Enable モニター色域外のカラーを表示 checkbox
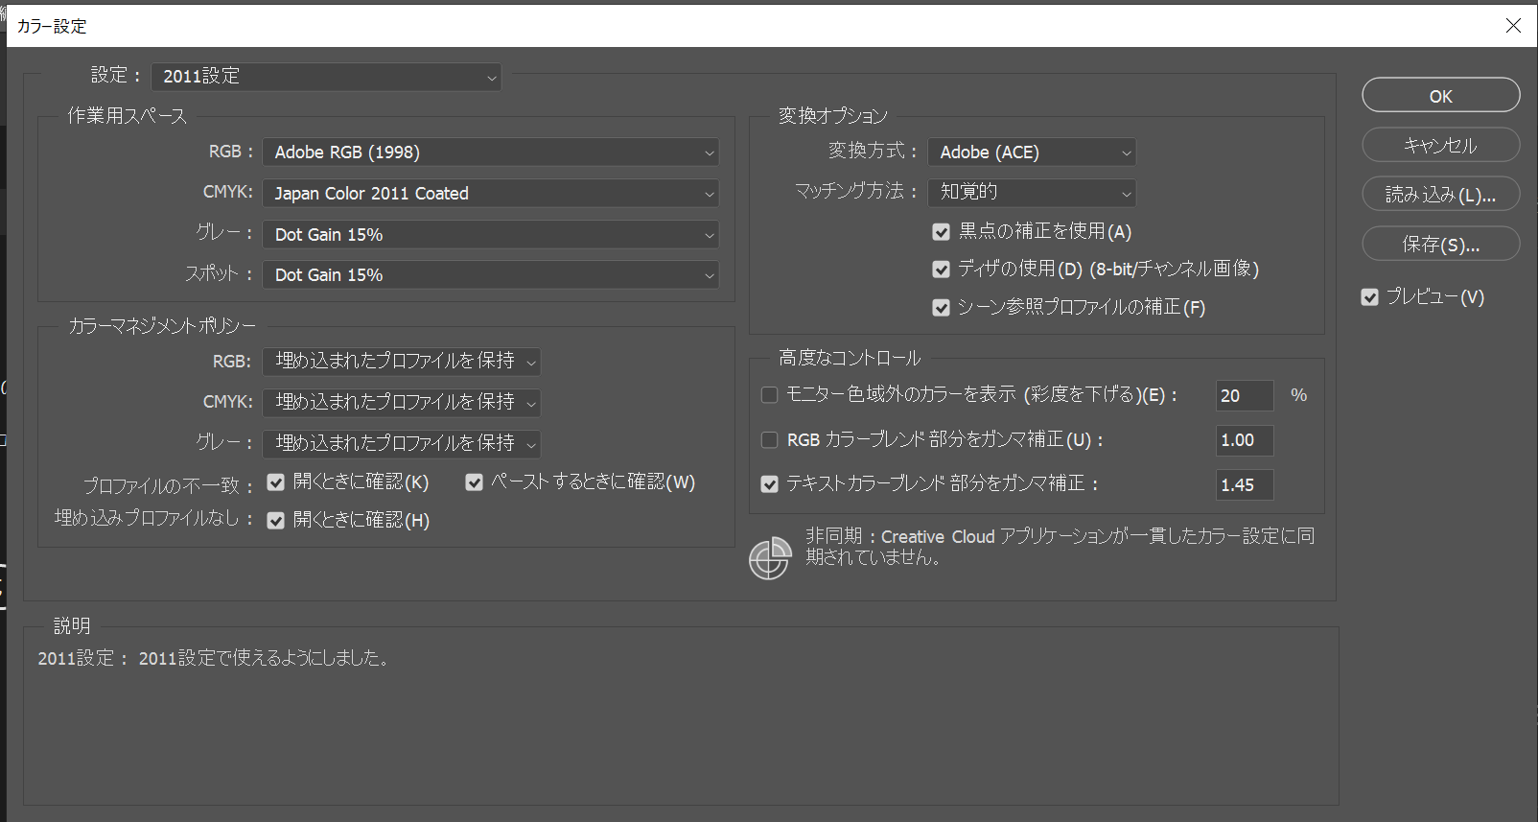Viewport: 1538px width, 822px height. (x=769, y=395)
